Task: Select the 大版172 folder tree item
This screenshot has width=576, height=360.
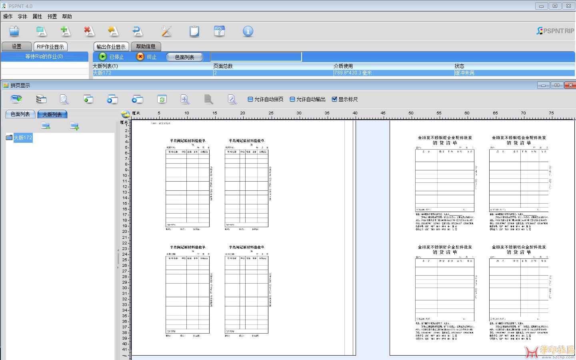Action: coord(23,138)
